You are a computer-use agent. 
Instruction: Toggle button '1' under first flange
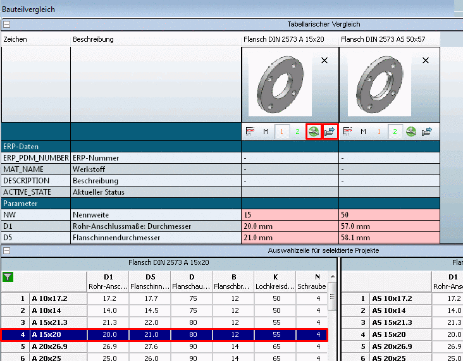[x=281, y=132]
